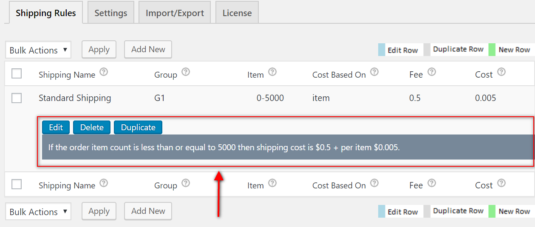Screen dimensions: 535x227
Task: Open the bottom Bulk Actions dropdown
Action: coord(38,212)
